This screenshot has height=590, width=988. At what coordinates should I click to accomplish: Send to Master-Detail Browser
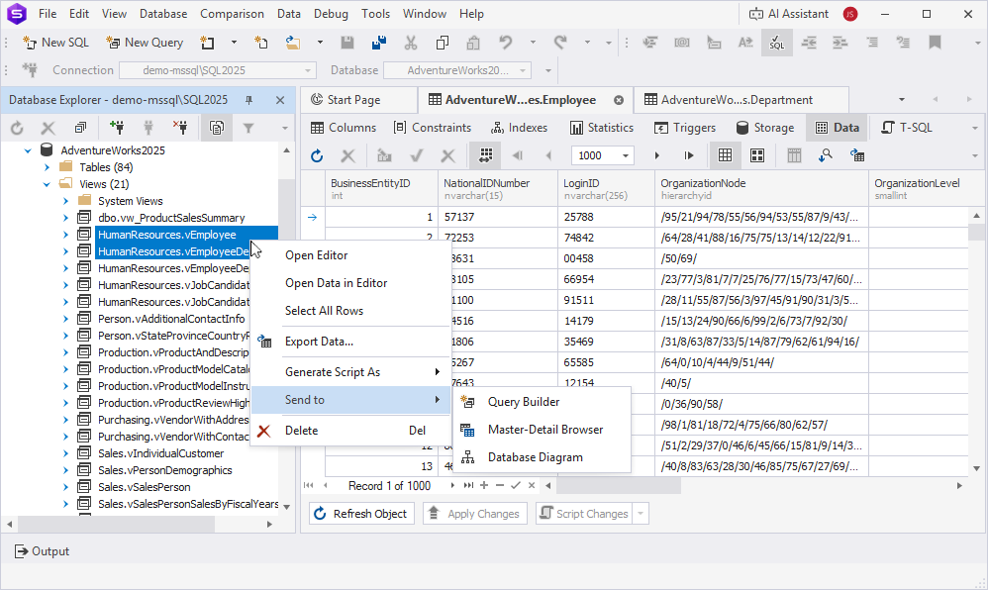[x=542, y=430]
